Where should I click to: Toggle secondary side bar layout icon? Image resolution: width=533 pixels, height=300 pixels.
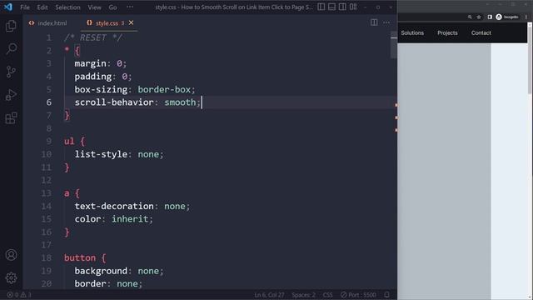click(342, 7)
